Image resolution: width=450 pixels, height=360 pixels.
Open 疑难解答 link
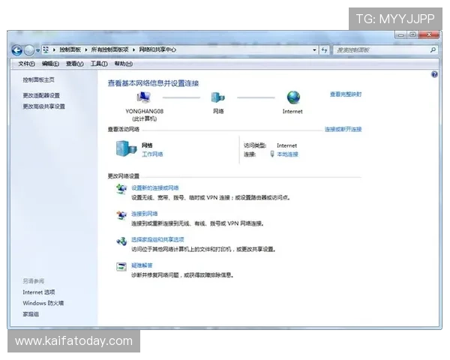tap(142, 265)
